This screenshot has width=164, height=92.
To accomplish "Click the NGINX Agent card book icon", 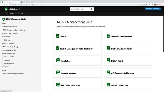I will 108,60.
